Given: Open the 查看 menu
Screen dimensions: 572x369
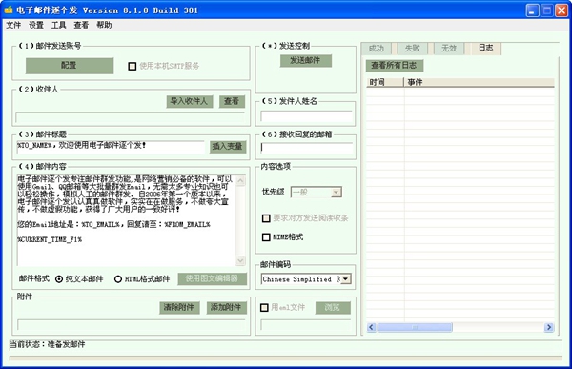Looking at the screenshot, I should coord(81,25).
